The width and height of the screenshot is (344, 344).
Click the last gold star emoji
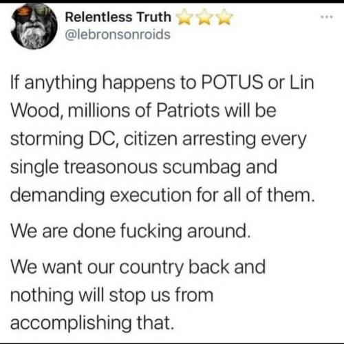[225, 17]
